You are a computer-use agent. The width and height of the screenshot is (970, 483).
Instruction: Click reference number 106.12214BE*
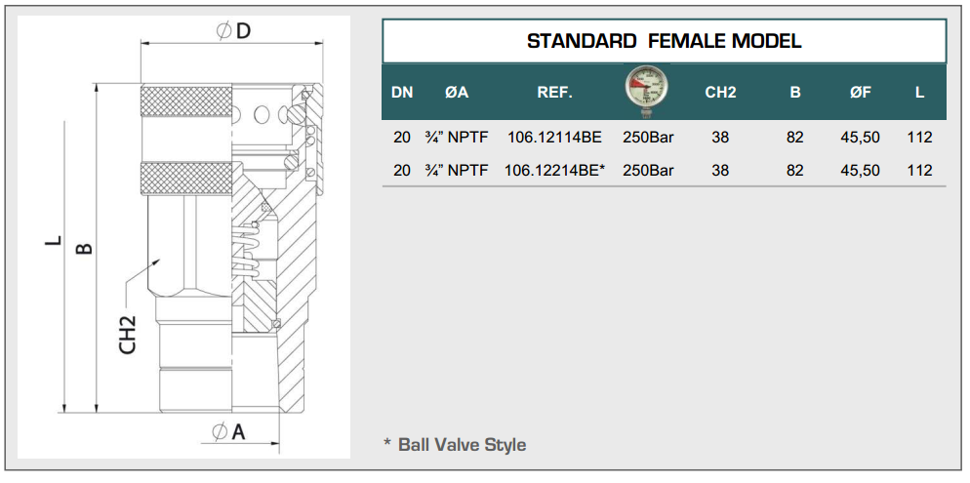click(x=554, y=170)
